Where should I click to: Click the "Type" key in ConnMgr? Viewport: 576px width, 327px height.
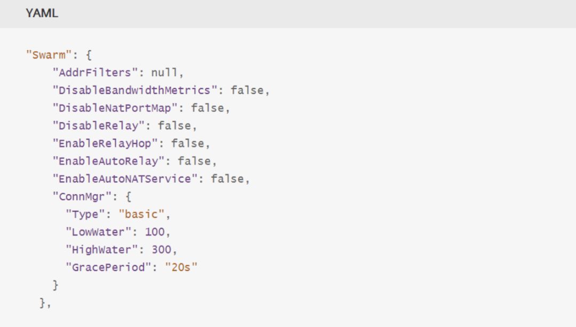(x=85, y=214)
